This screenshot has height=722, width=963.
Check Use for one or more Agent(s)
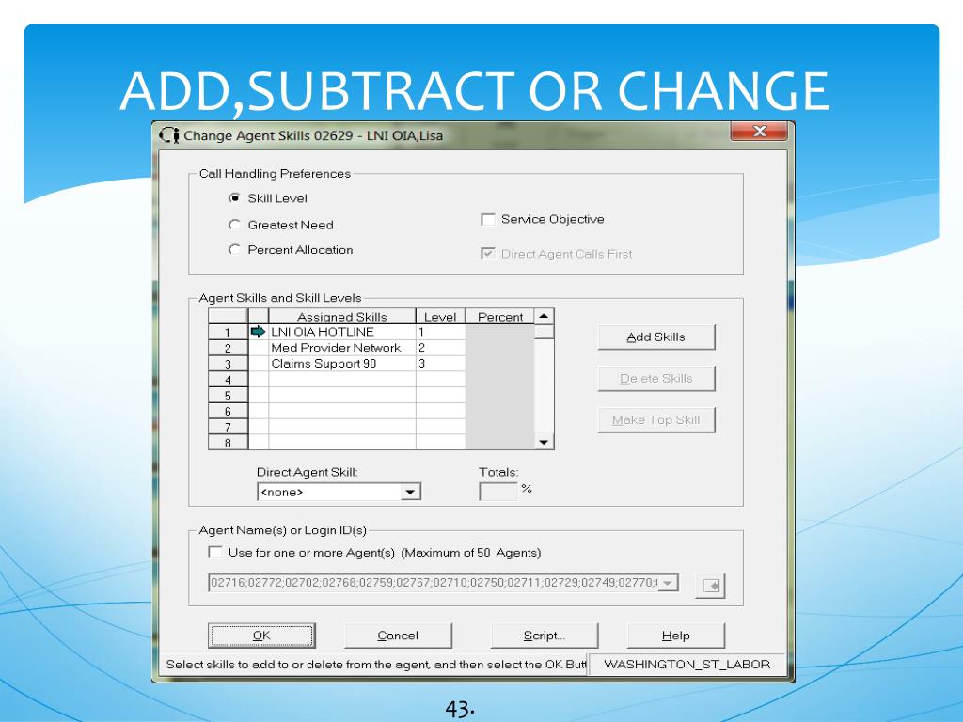tap(215, 552)
